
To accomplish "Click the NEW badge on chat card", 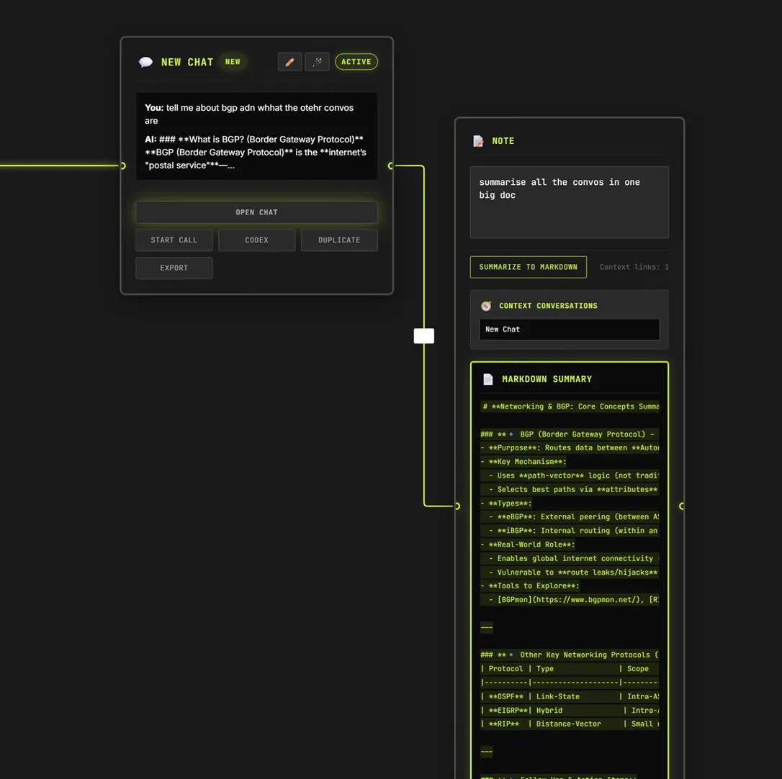I will click(233, 62).
